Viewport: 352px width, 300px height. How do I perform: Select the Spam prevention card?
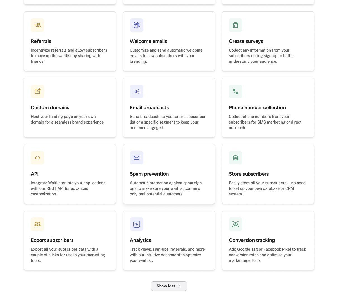tap(169, 174)
